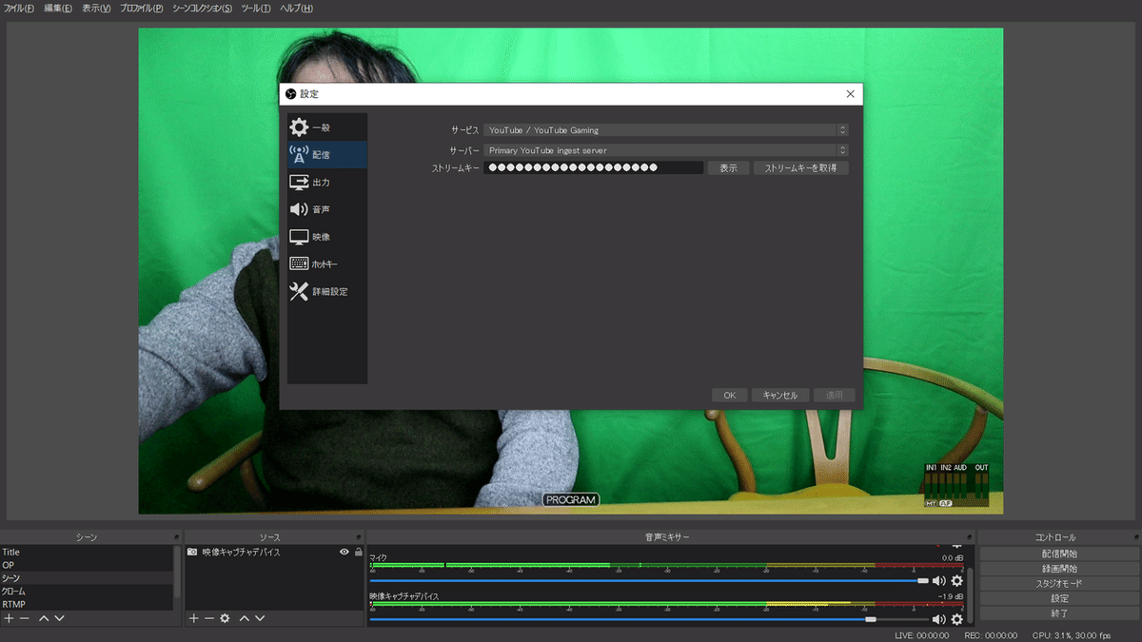Move selected source up

tap(244, 618)
